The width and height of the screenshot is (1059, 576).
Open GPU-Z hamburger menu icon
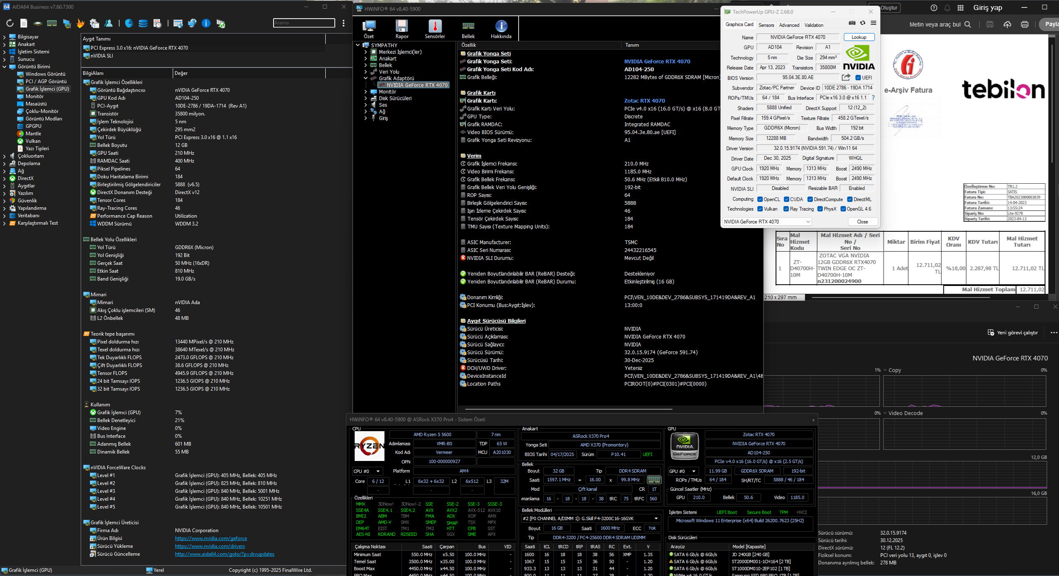pos(873,23)
